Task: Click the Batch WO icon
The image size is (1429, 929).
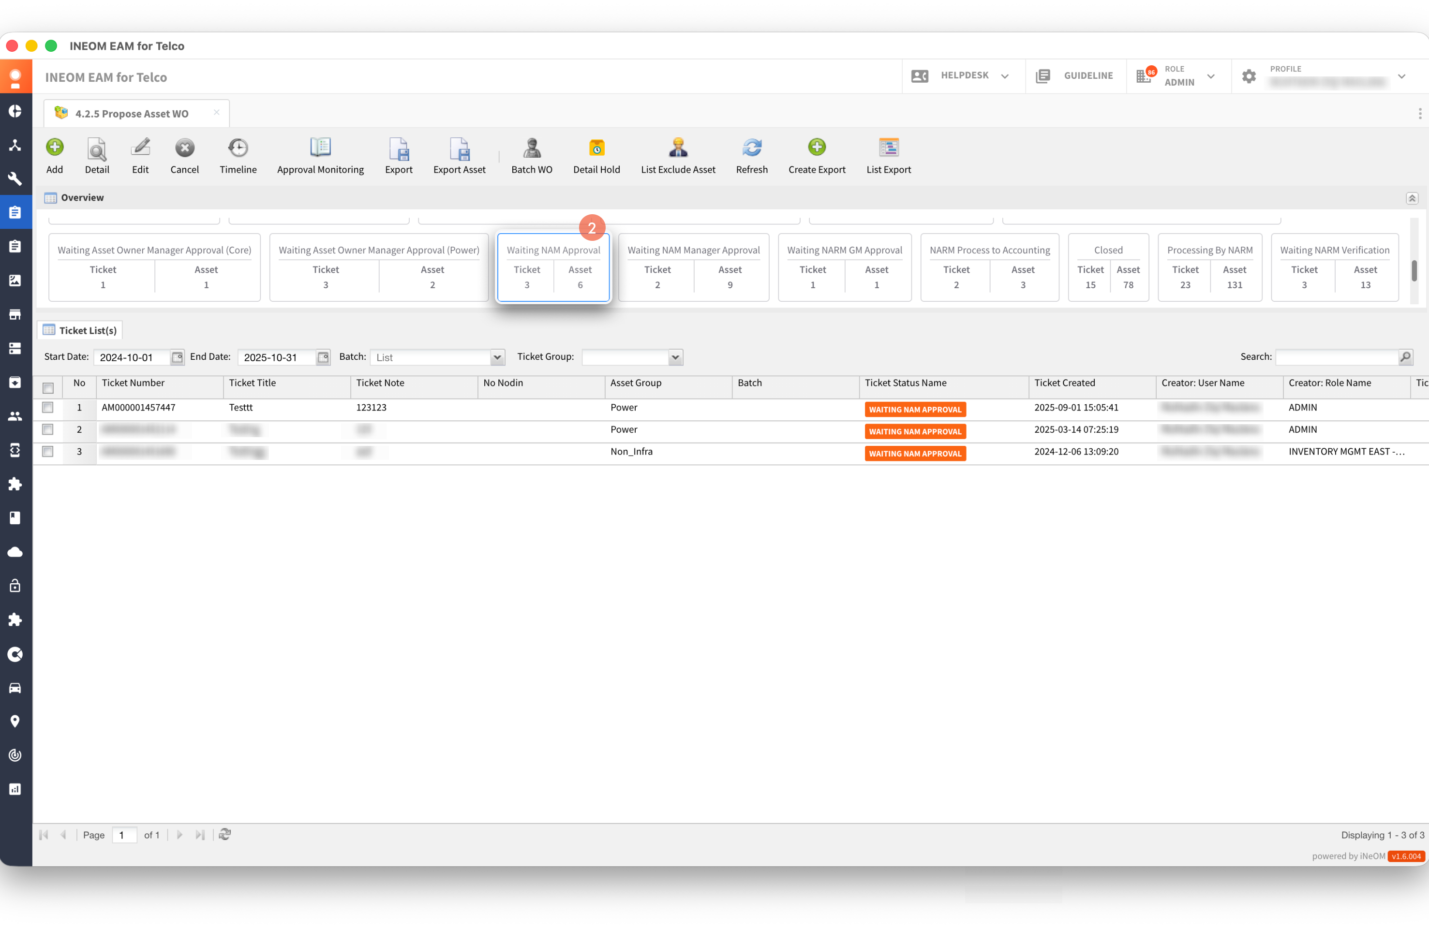Action: (x=531, y=147)
